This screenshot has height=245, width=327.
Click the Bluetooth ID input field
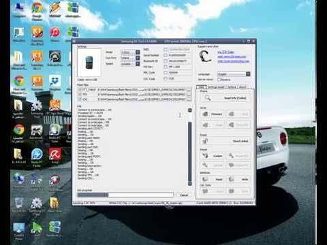(x=179, y=61)
